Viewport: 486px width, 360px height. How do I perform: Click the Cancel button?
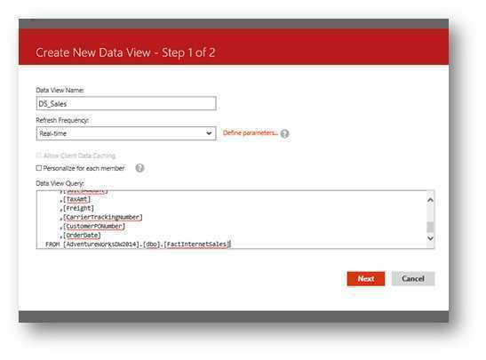pos(413,278)
